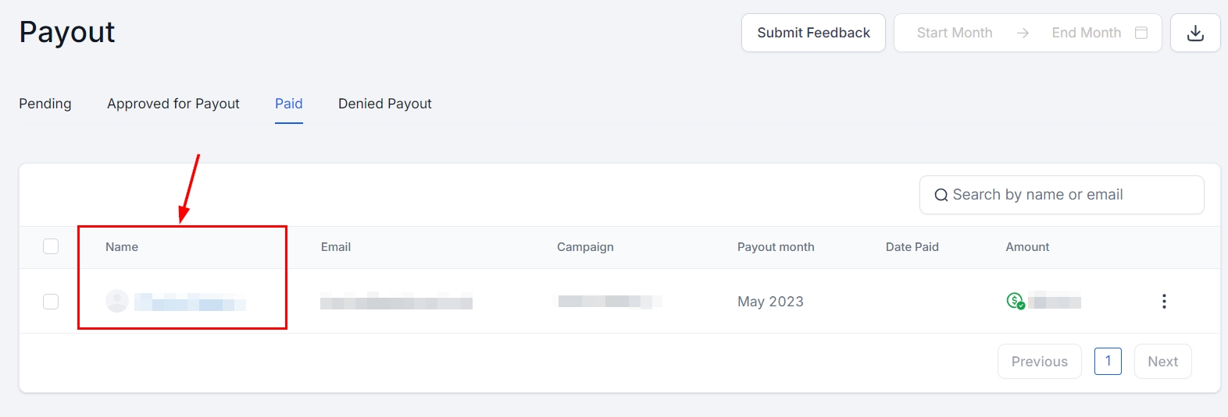Select the Paid tab

[x=288, y=104]
